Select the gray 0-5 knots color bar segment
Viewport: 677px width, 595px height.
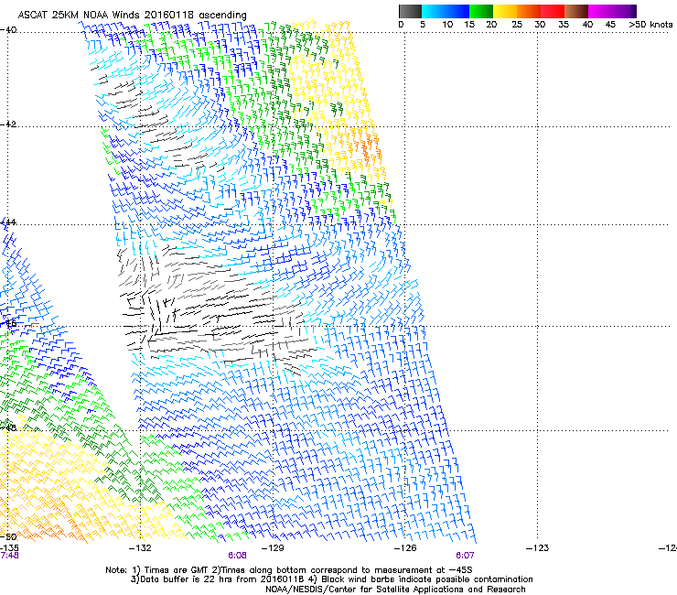tap(410, 11)
